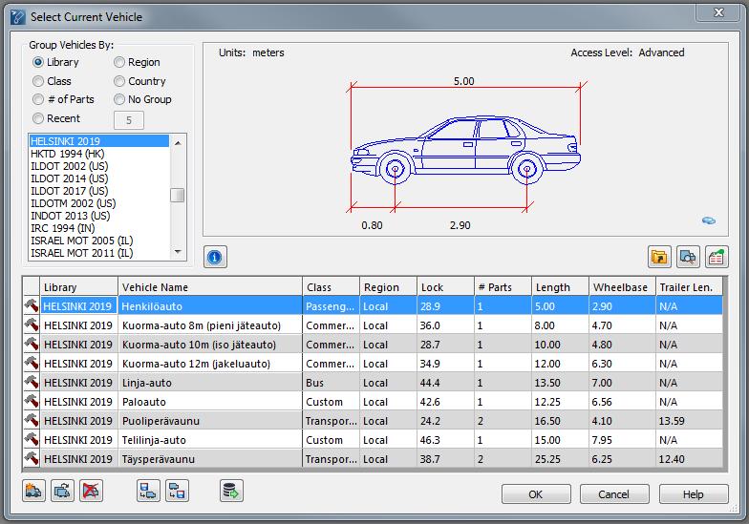Click the library list scrollbar thumb

coord(178,195)
